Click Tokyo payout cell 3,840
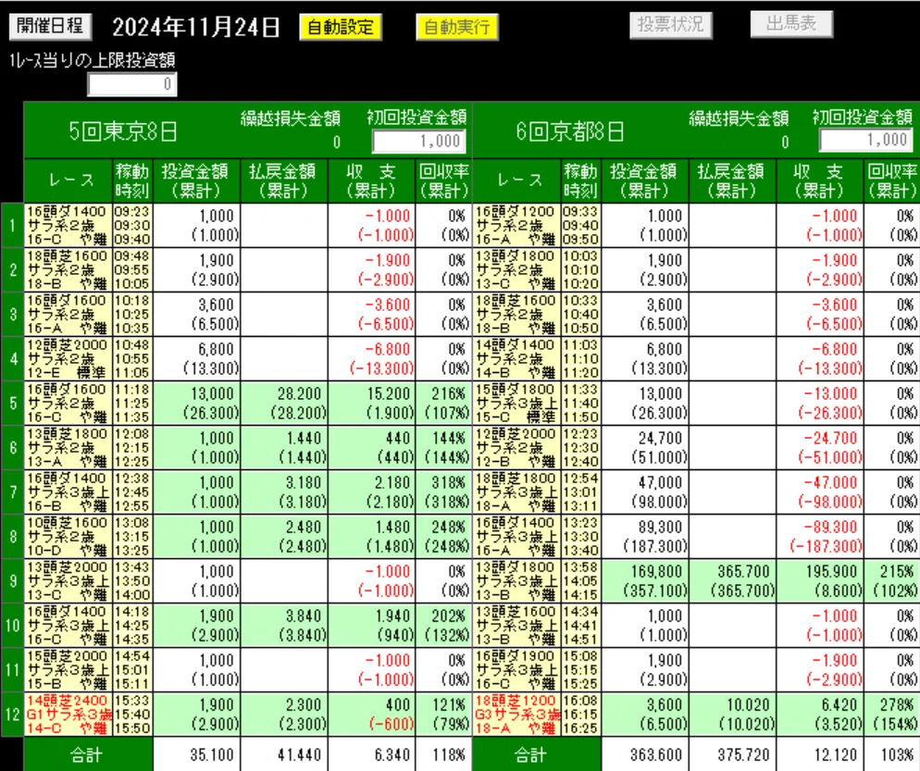920x771 pixels. tap(284, 626)
